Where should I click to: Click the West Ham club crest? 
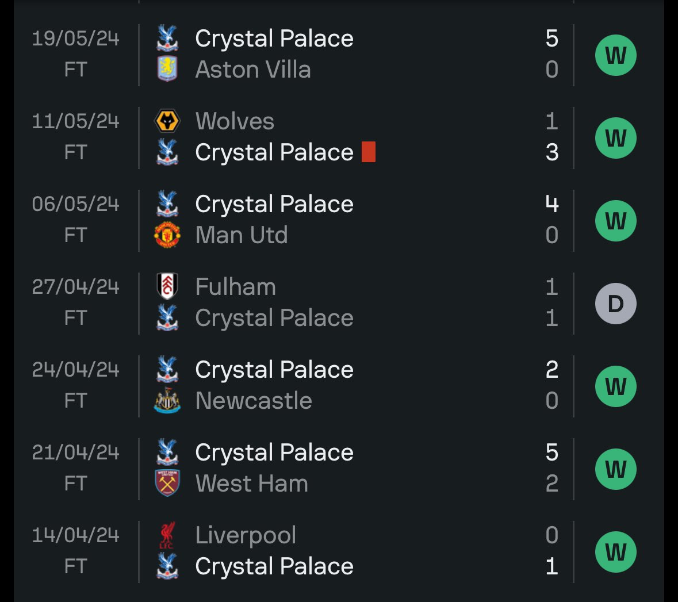click(x=167, y=483)
